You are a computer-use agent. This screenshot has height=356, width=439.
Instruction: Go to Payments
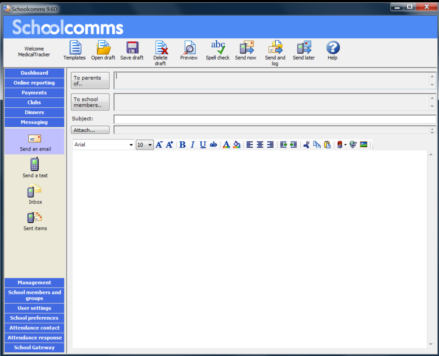coord(34,93)
